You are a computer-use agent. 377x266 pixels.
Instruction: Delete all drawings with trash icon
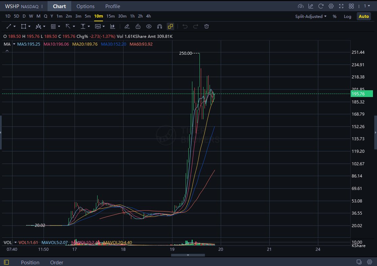click(x=207, y=26)
